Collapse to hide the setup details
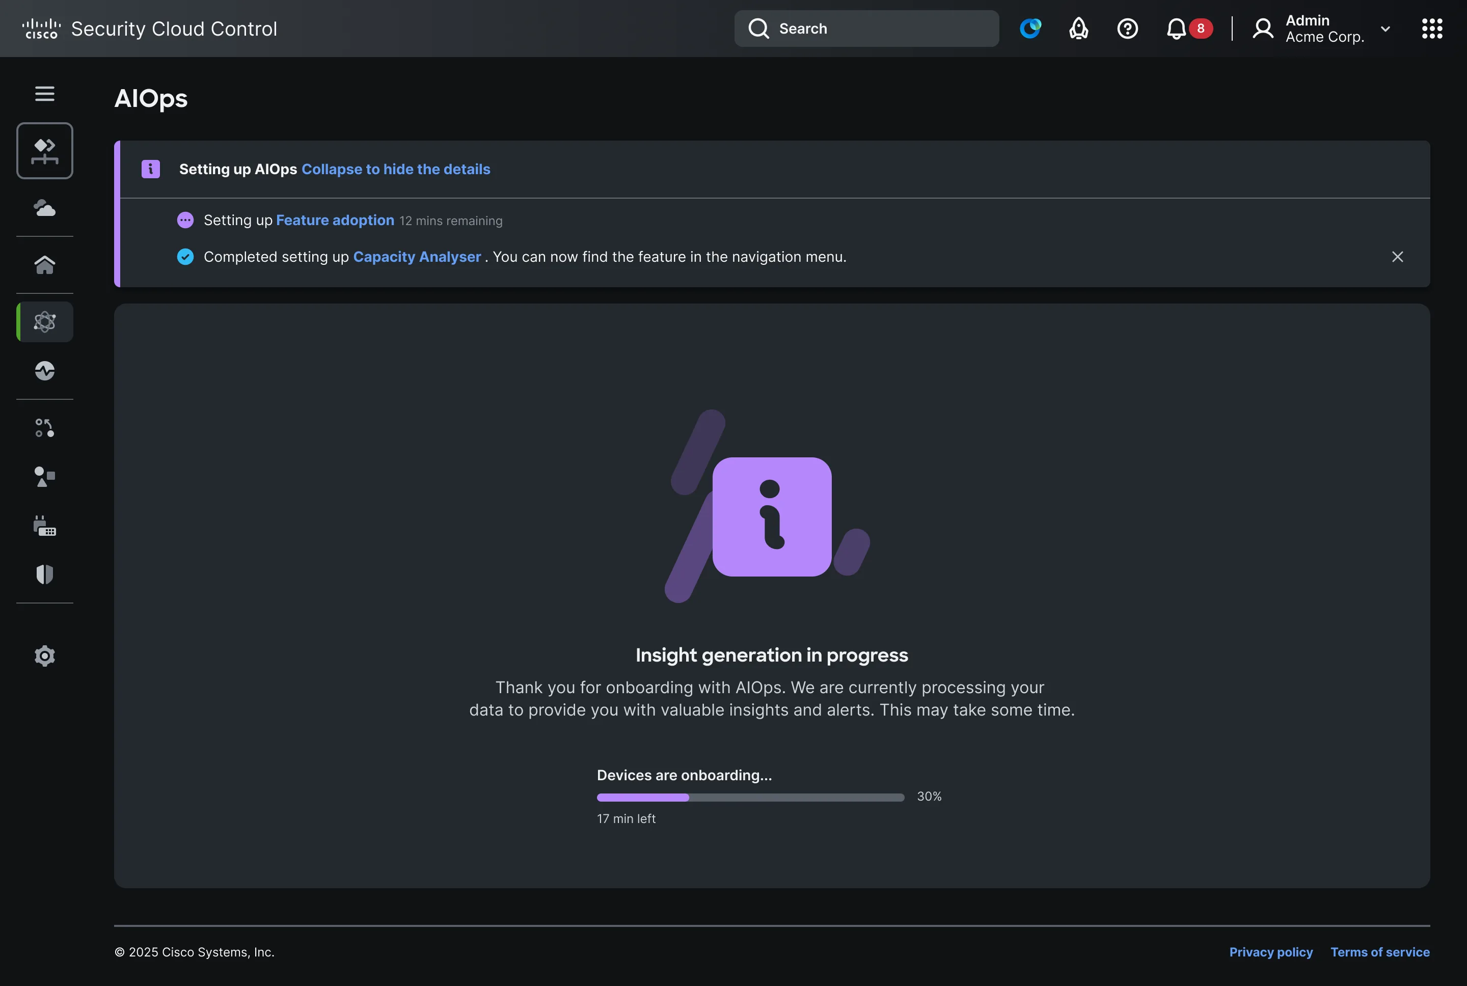The height and width of the screenshot is (986, 1467). point(396,169)
